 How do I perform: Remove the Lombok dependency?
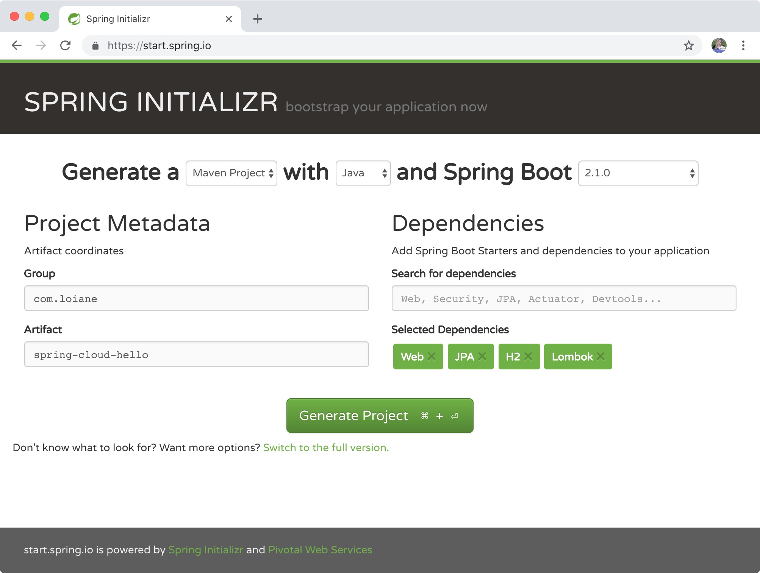pos(601,356)
